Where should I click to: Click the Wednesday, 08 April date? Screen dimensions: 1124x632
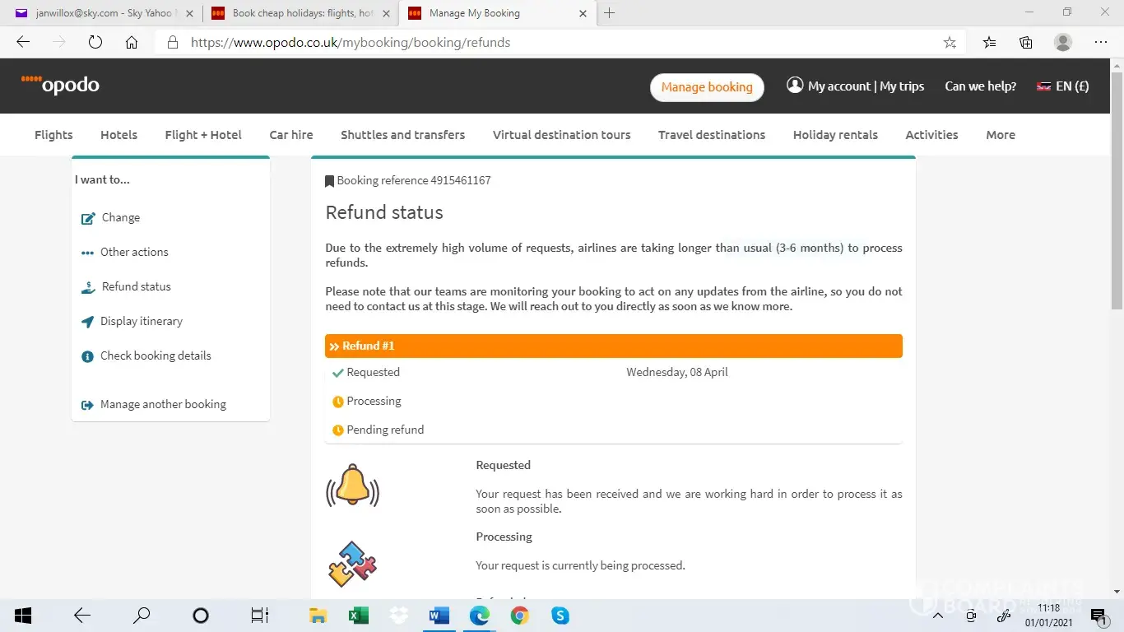pyautogui.click(x=677, y=372)
